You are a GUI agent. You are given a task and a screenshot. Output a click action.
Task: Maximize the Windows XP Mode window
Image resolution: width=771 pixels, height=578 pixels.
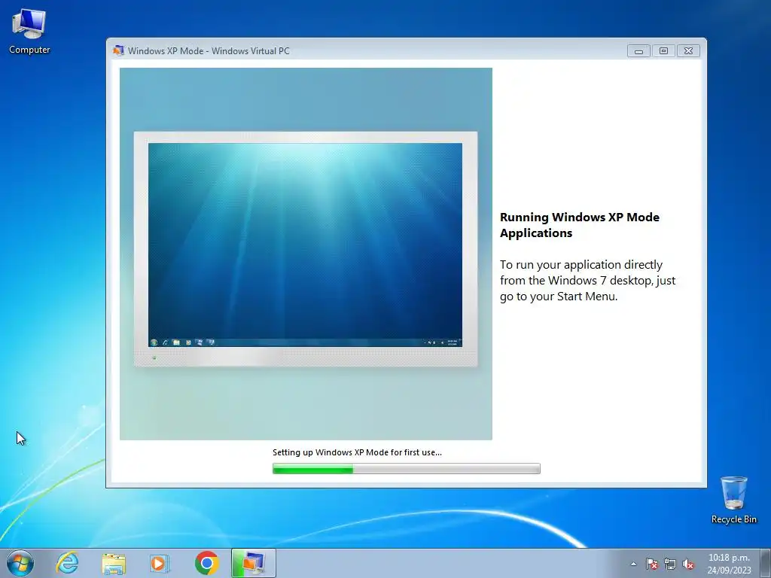[663, 50]
